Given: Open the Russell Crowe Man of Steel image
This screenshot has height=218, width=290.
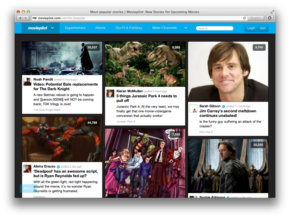Looking at the screenshot, I should point(228,166).
